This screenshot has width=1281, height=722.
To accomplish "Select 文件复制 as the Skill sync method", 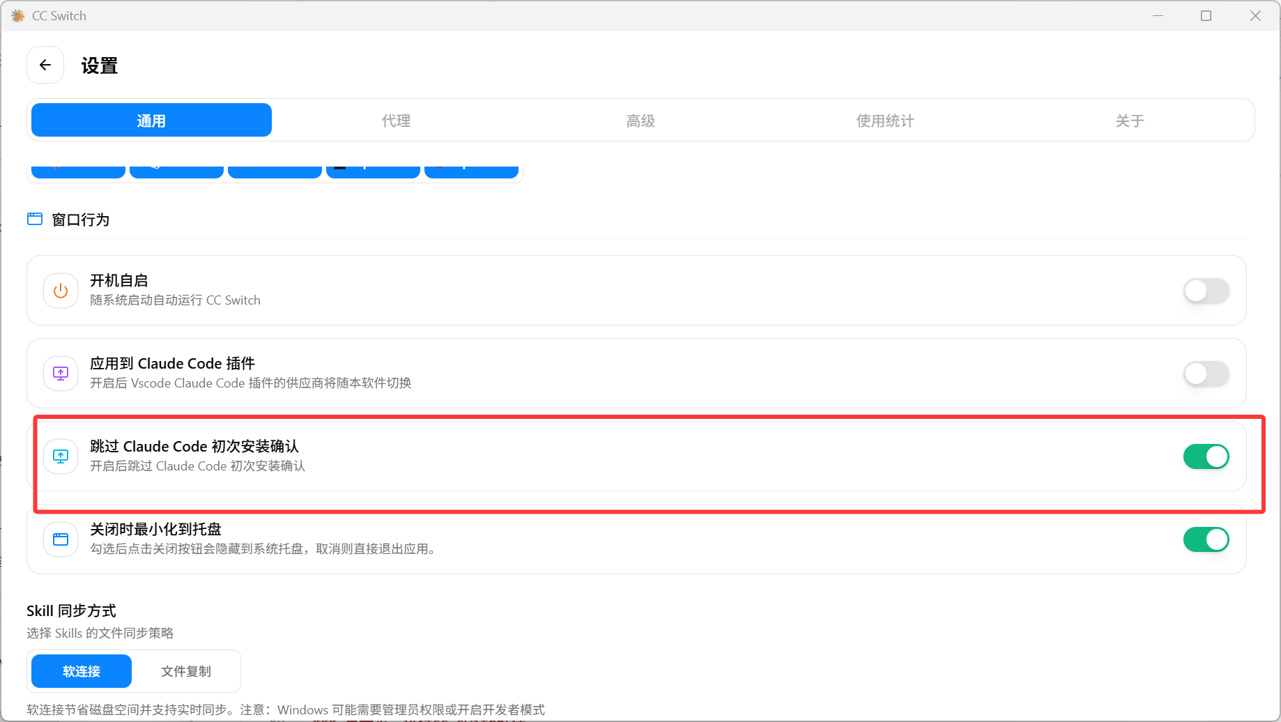I will tap(185, 671).
